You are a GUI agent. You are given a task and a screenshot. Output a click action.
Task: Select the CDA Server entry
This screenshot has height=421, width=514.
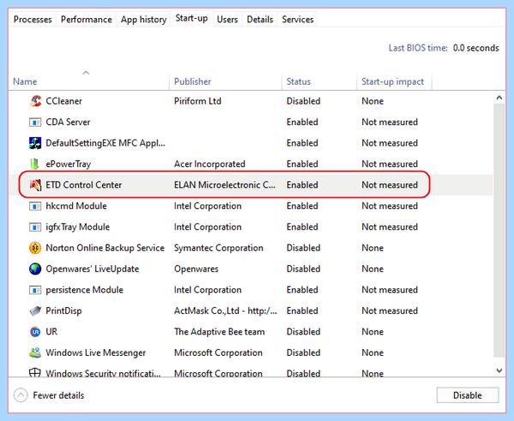pos(68,122)
